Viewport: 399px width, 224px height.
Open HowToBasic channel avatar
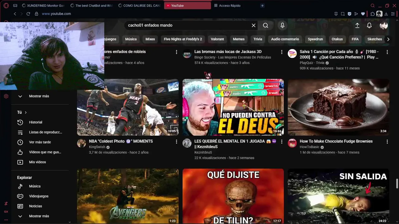pos(292,143)
